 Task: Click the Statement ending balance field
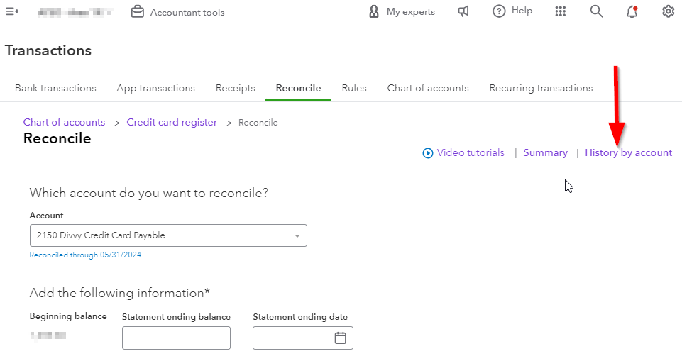(x=176, y=338)
